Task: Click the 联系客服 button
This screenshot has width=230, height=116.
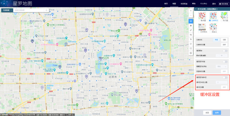Action: [224, 4]
